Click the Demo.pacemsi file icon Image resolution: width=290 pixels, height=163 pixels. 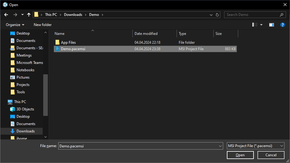57,49
